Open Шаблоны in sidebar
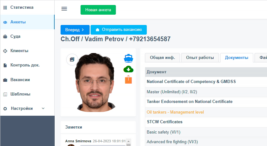Image resolution: width=267 pixels, height=146 pixels. click(20, 94)
